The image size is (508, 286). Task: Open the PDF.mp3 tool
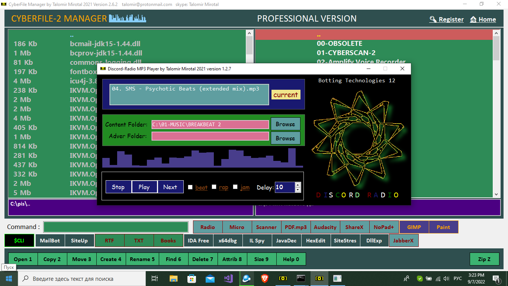point(296,227)
